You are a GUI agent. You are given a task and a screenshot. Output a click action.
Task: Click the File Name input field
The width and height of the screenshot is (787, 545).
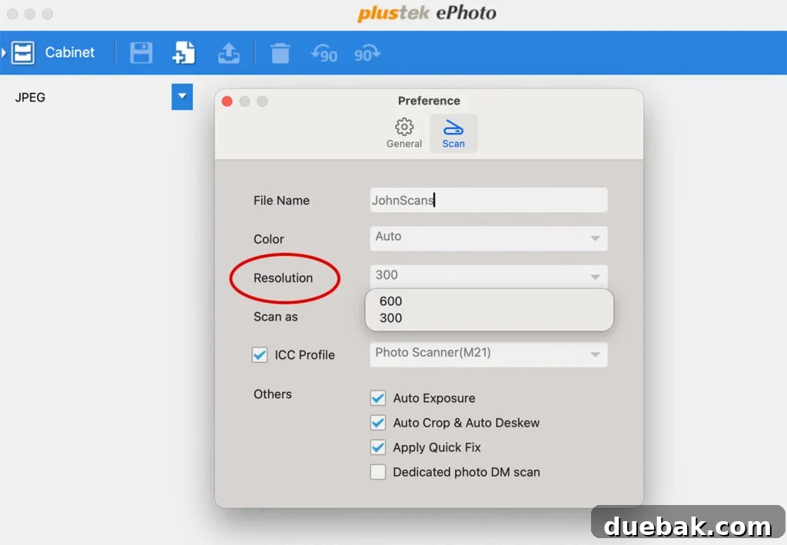point(488,200)
